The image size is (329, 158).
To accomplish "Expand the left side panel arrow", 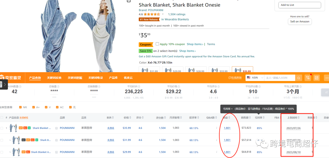I will tap(5, 84).
